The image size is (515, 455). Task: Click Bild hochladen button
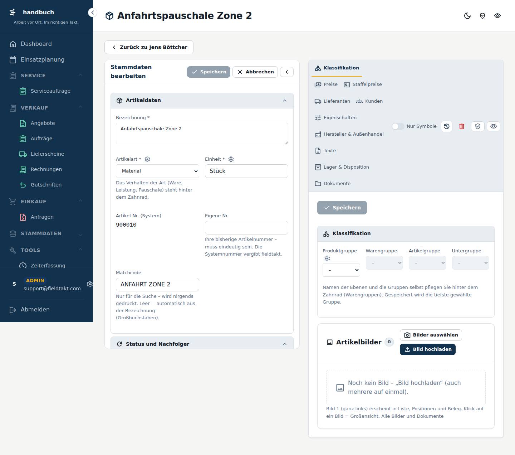point(428,349)
